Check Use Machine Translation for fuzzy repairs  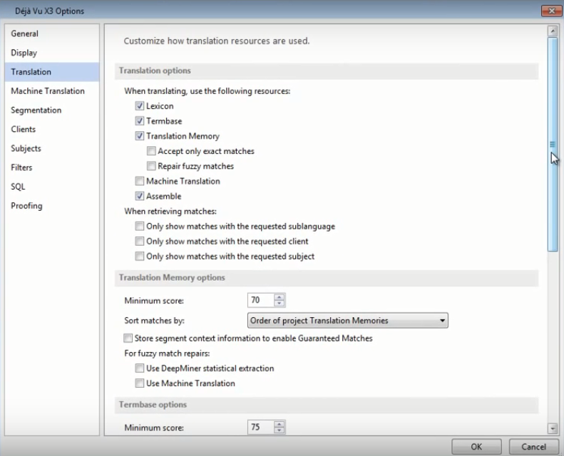click(x=140, y=383)
